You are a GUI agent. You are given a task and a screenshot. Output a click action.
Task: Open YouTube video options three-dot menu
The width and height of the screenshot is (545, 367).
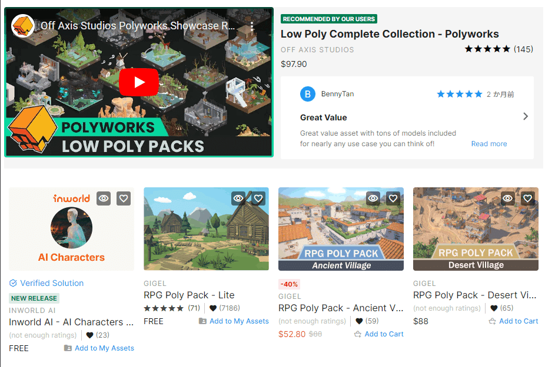[x=252, y=25]
